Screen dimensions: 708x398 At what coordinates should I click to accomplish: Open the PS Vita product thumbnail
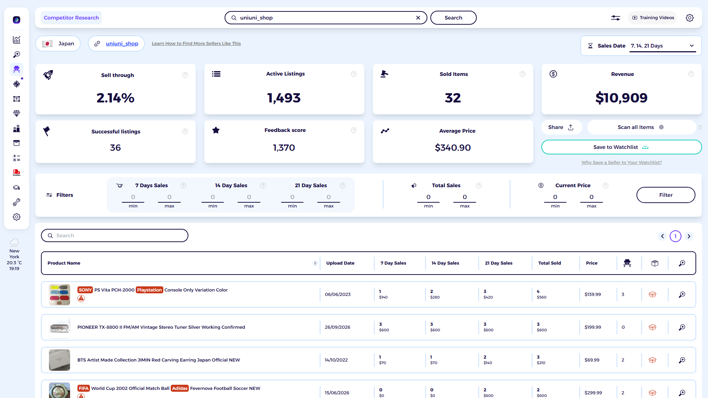click(59, 294)
